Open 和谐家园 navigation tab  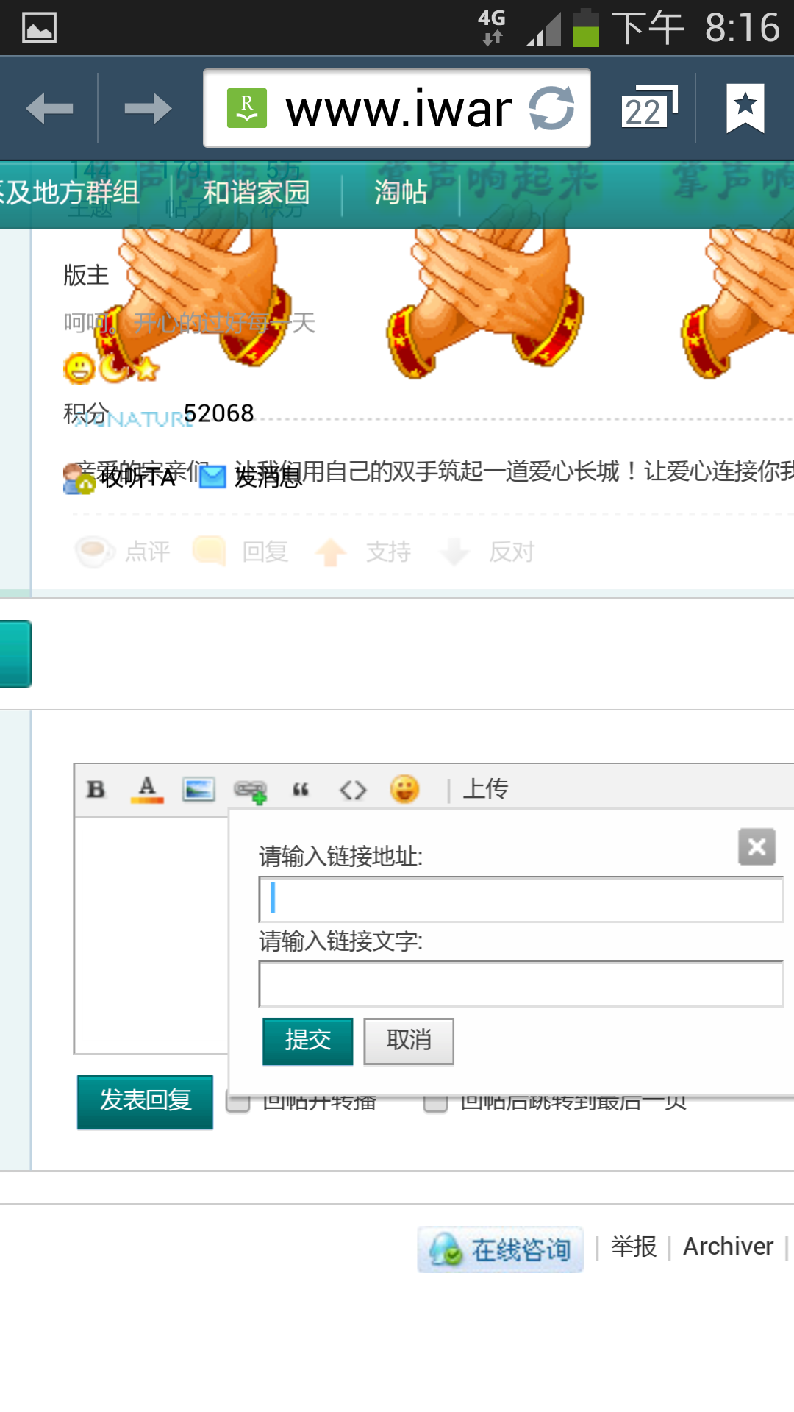(257, 193)
